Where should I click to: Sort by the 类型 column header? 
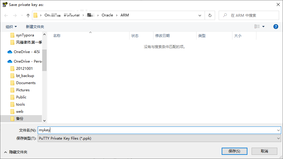click(x=202, y=36)
